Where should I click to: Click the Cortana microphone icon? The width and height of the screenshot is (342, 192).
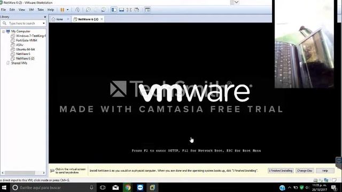(91, 188)
